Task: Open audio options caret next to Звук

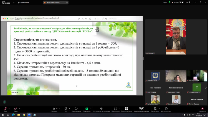Action: point(9,109)
